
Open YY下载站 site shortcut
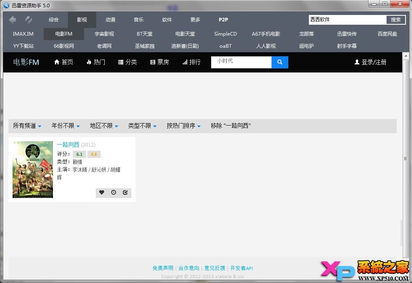point(23,46)
